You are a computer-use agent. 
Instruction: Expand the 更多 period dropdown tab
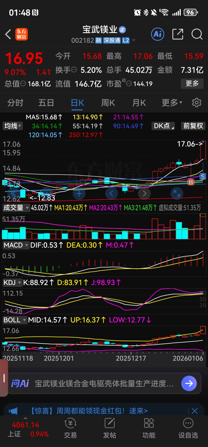[172, 103]
